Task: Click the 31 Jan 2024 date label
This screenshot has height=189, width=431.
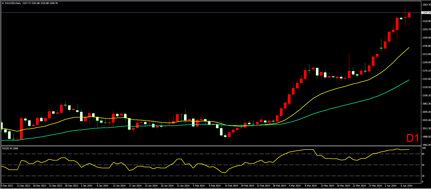Action: pos(183,186)
